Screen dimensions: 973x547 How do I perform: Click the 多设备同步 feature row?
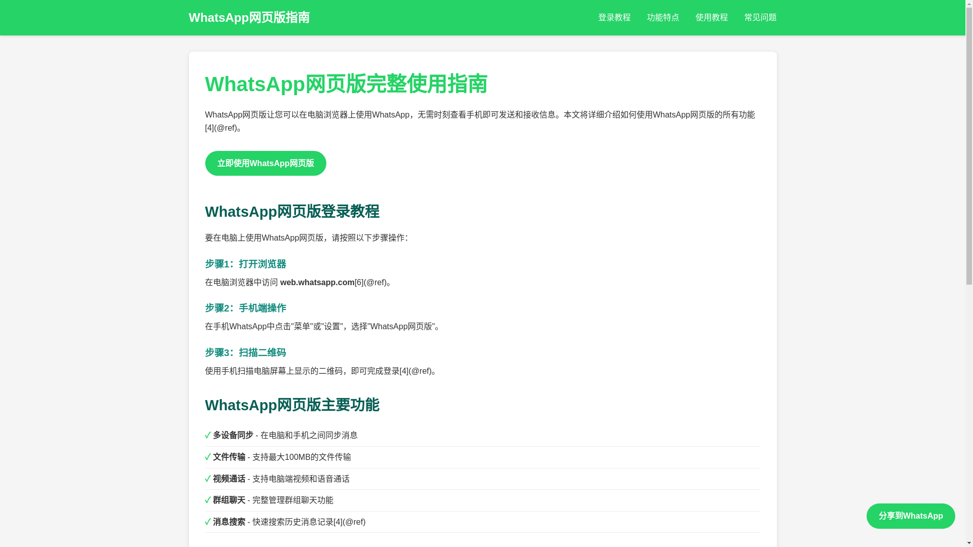482,436
